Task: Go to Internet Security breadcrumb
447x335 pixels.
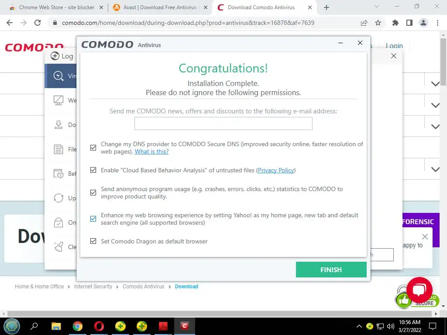Action: (93, 287)
